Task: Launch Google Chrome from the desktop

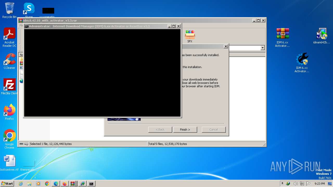Action: click(x=9, y=139)
